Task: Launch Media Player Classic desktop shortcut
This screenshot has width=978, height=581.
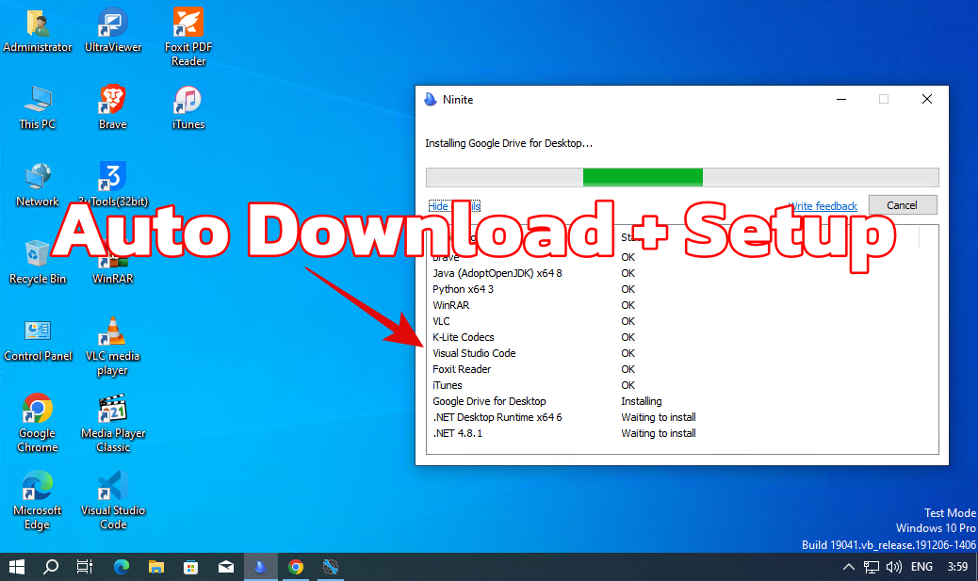Action: [113, 424]
